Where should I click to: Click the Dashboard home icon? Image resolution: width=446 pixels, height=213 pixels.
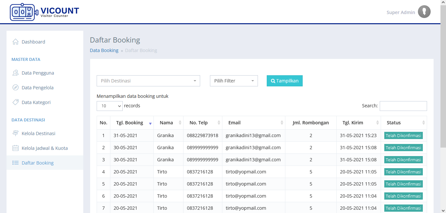point(15,42)
